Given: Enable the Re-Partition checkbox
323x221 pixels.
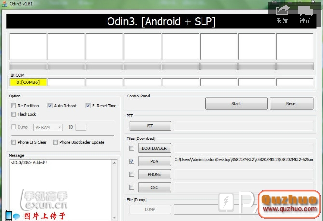Looking at the screenshot, I should pos(13,106).
